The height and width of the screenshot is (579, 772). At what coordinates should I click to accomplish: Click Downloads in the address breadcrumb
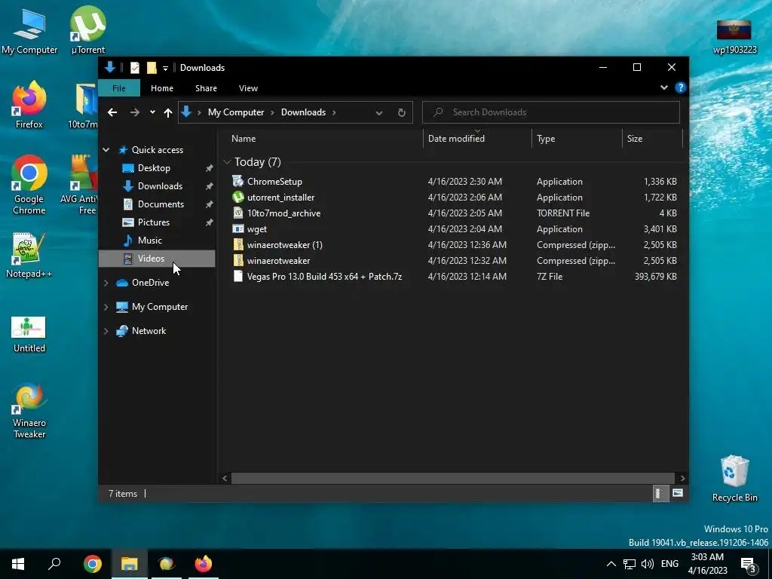pos(303,112)
